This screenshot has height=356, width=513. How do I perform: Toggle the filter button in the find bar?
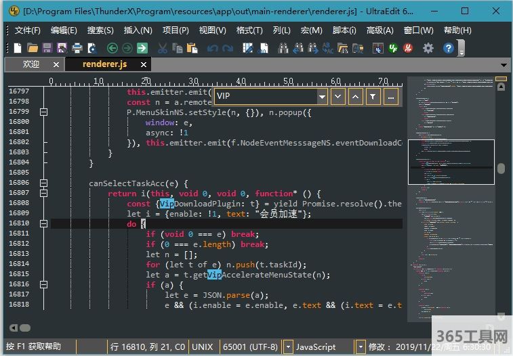click(373, 97)
